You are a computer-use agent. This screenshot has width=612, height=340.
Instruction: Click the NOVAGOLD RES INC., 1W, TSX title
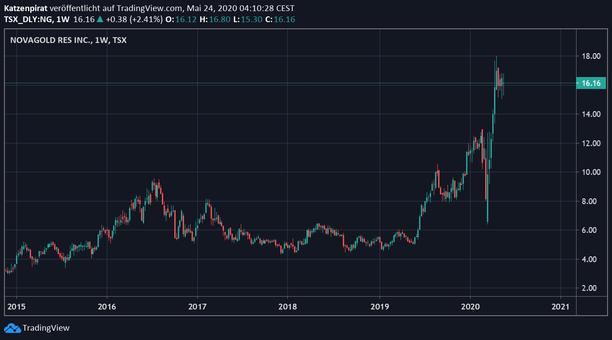click(68, 40)
